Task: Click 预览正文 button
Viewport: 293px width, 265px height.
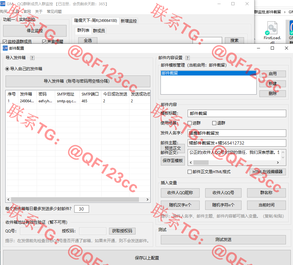Action: [173, 148]
